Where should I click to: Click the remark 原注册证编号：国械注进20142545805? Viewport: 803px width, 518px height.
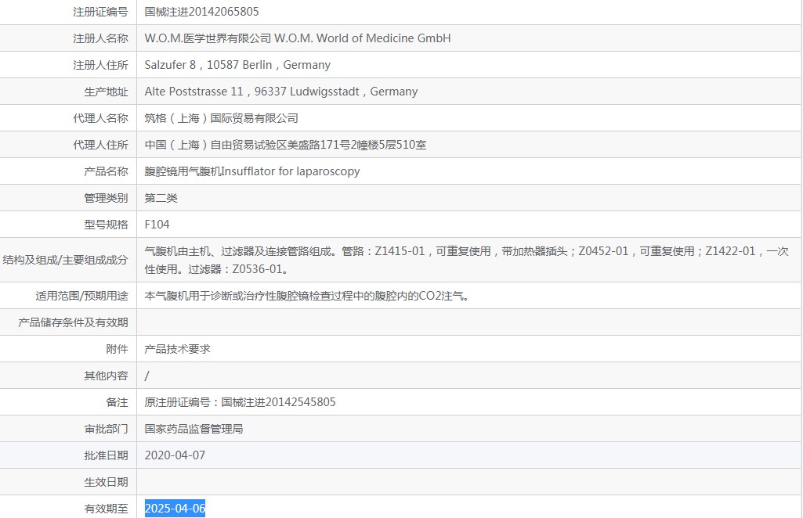click(x=241, y=402)
